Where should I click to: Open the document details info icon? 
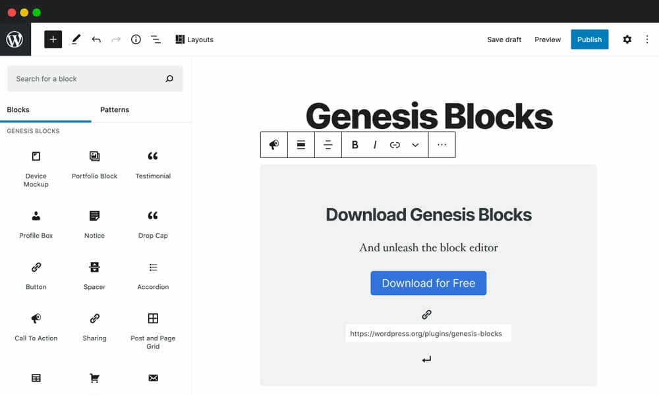136,39
